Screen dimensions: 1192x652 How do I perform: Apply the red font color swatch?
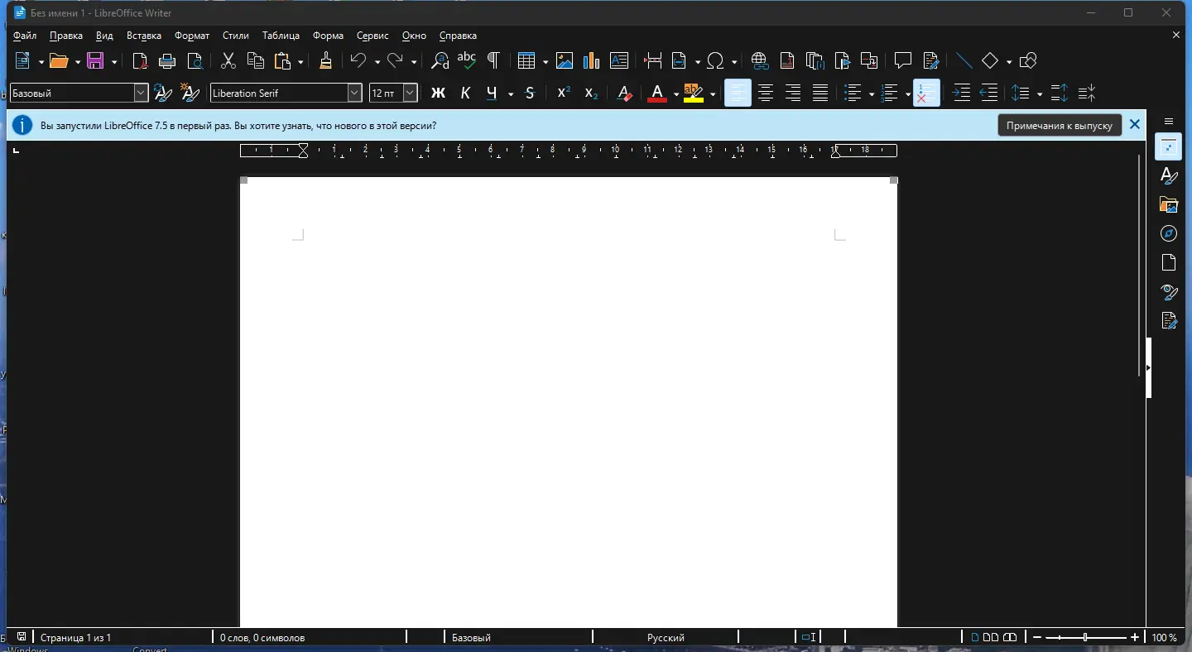657,93
